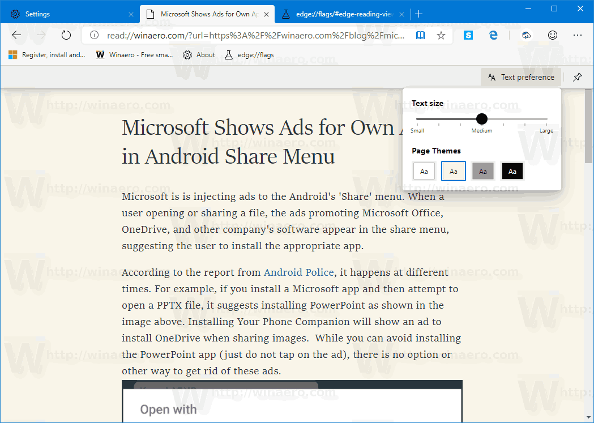View site information icon in address bar
This screenshot has height=423, width=594.
(94, 35)
